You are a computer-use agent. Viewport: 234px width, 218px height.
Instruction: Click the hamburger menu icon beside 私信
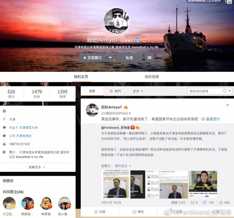[149, 58]
